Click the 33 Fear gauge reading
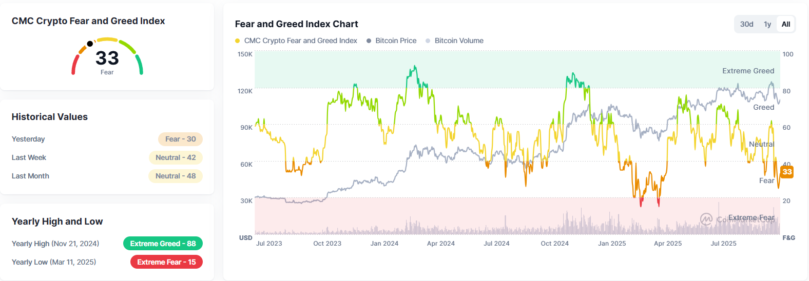Viewport: 809px width, 281px height. [x=107, y=59]
